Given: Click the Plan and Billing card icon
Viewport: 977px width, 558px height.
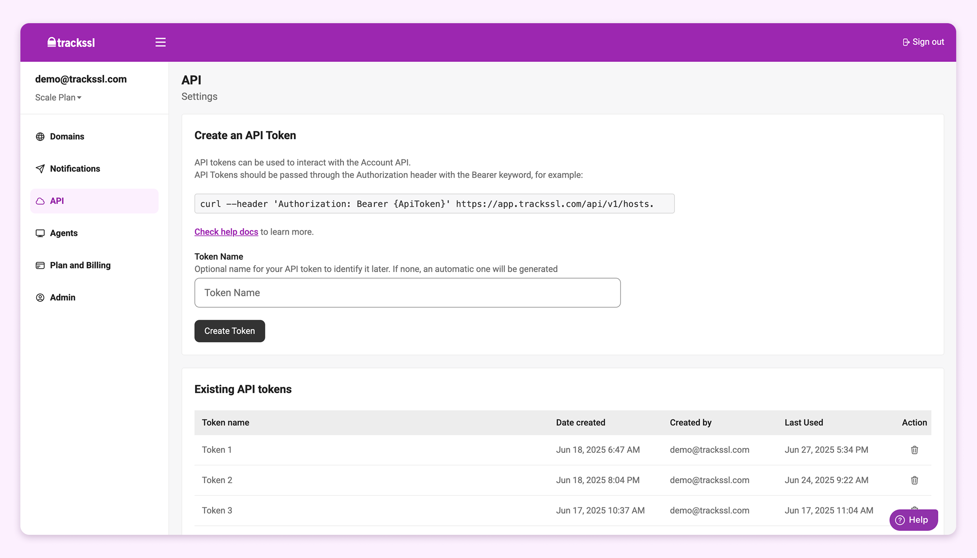Looking at the screenshot, I should tap(40, 266).
